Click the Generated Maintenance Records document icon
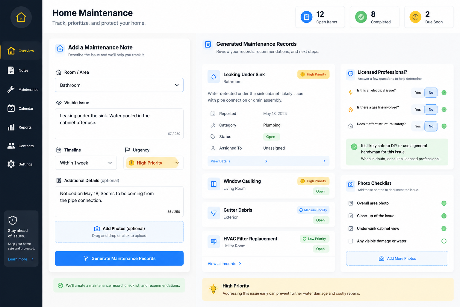This screenshot has height=307, width=460. pyautogui.click(x=208, y=45)
